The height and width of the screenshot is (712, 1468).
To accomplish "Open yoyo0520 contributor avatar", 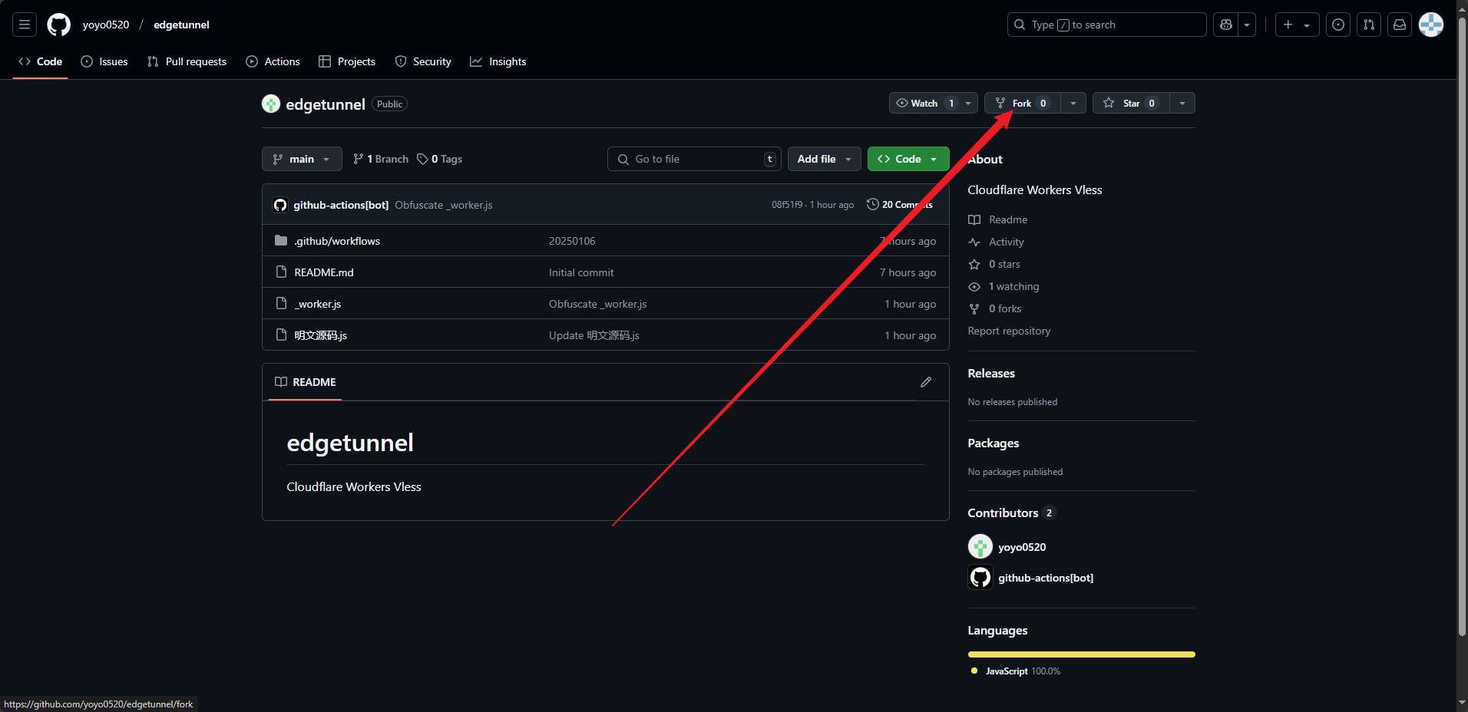I will click(980, 546).
